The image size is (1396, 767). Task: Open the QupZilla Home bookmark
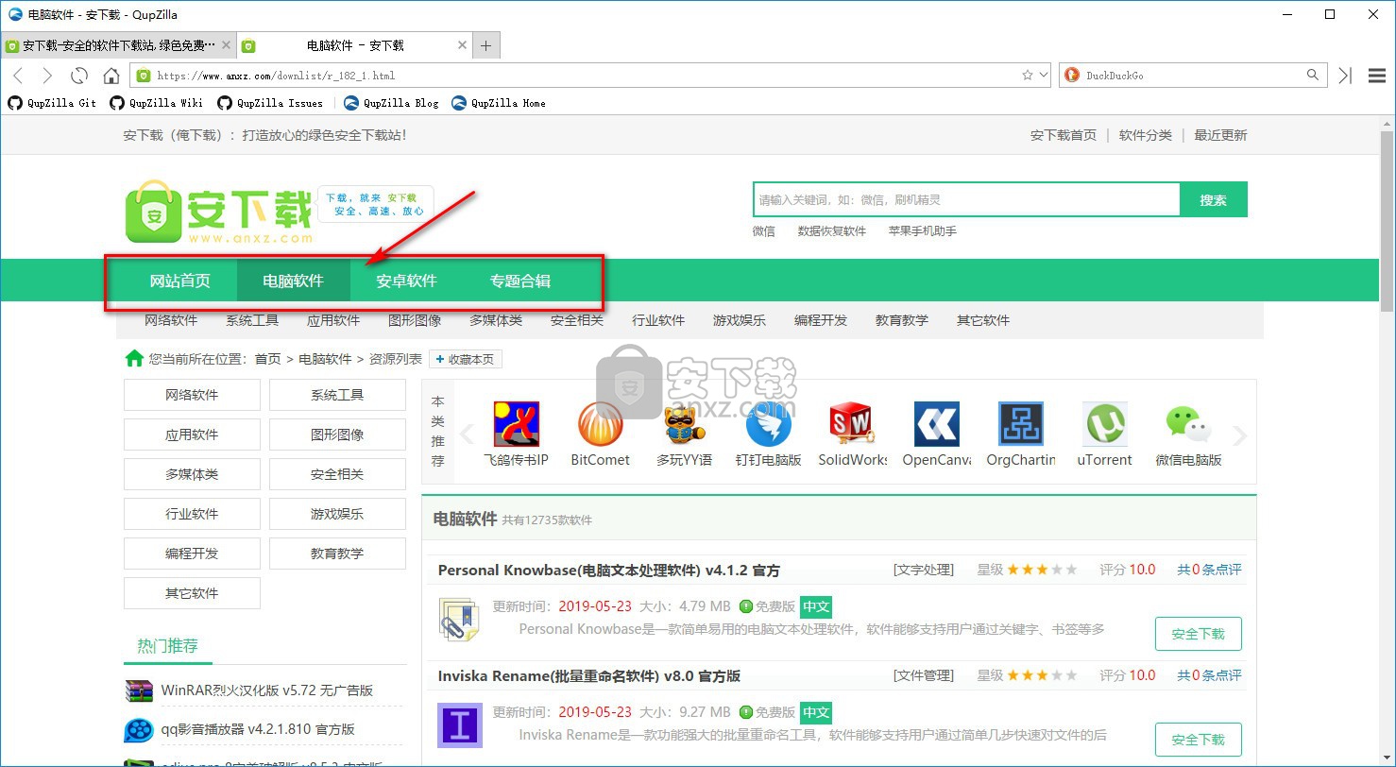point(499,103)
